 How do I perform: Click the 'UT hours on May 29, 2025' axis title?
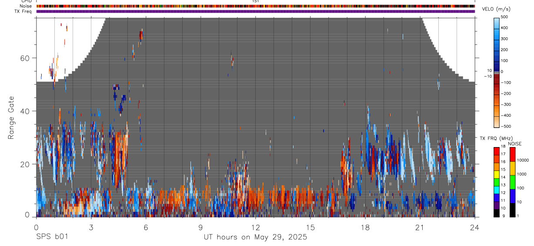(255, 237)
